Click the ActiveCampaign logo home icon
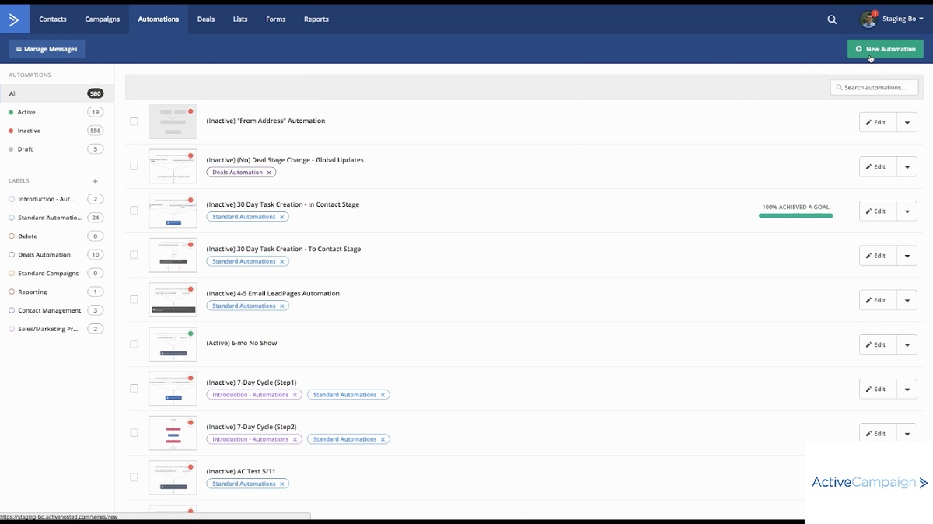This screenshot has height=524, width=933. tap(14, 19)
